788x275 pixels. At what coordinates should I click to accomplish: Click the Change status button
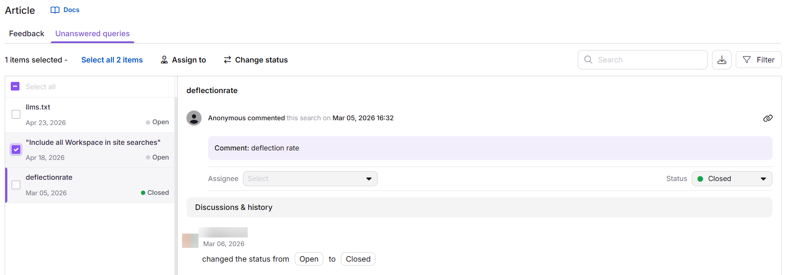tap(255, 60)
